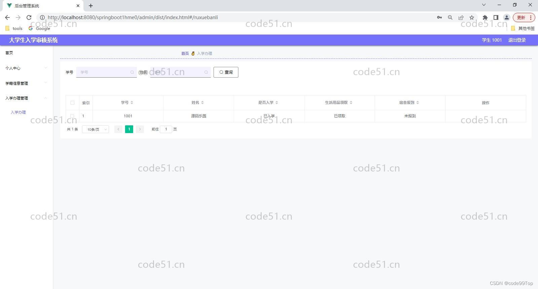
Task: Toggle the browser side panel icon
Action: click(x=496, y=17)
